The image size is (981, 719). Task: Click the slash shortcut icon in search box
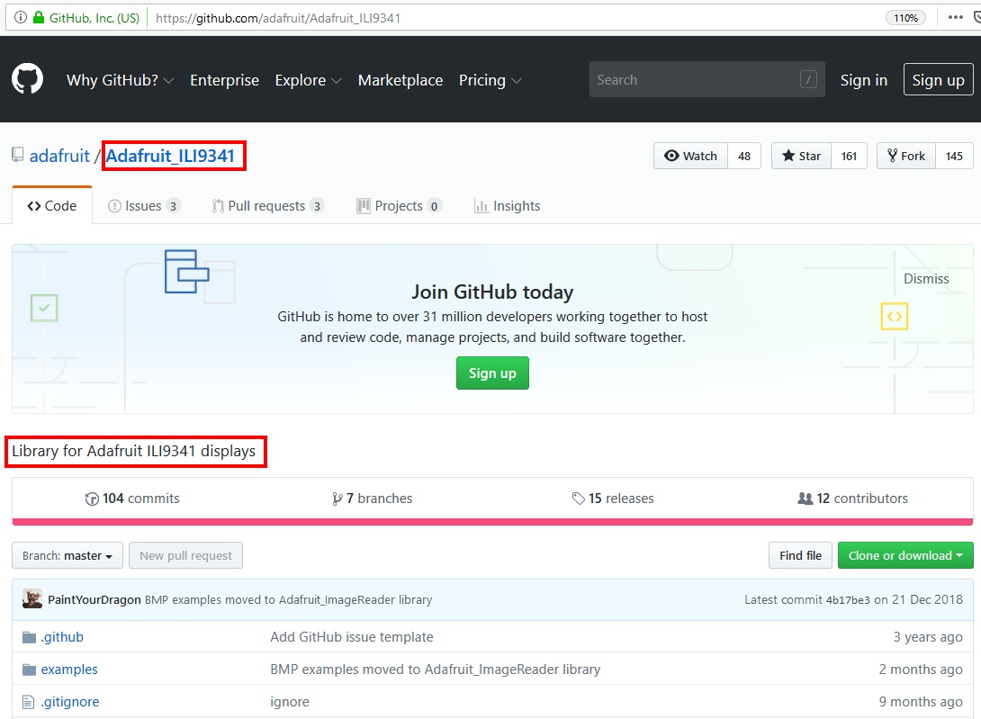808,79
